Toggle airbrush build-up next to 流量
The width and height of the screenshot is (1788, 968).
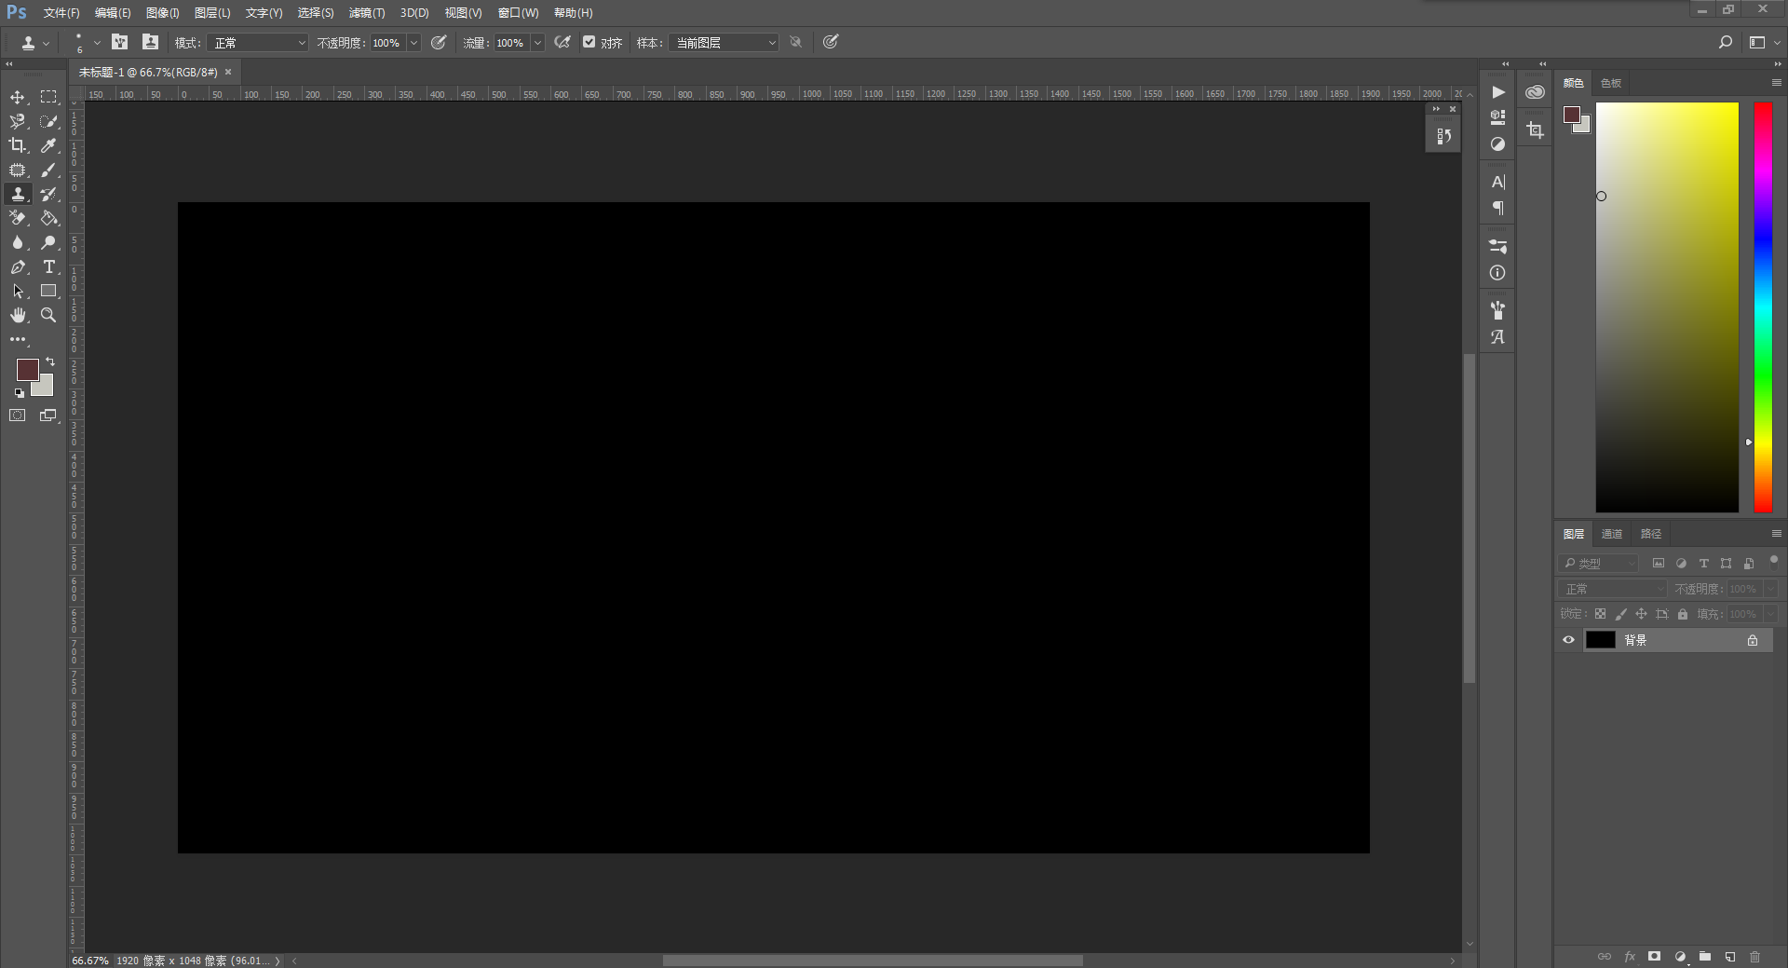562,42
